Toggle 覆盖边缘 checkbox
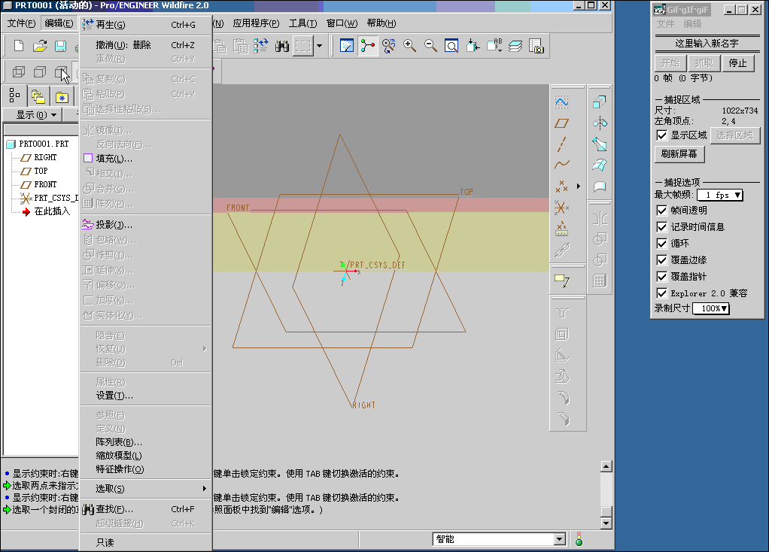This screenshot has width=769, height=552. (x=661, y=259)
